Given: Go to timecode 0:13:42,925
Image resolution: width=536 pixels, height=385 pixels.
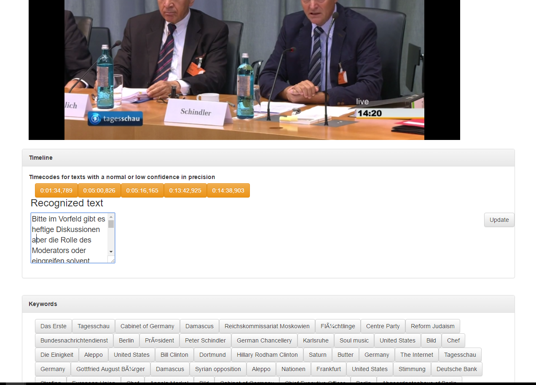Looking at the screenshot, I should pos(185,190).
